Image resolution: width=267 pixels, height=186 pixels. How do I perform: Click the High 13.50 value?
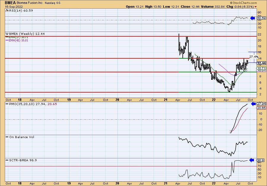(x=153, y=7)
